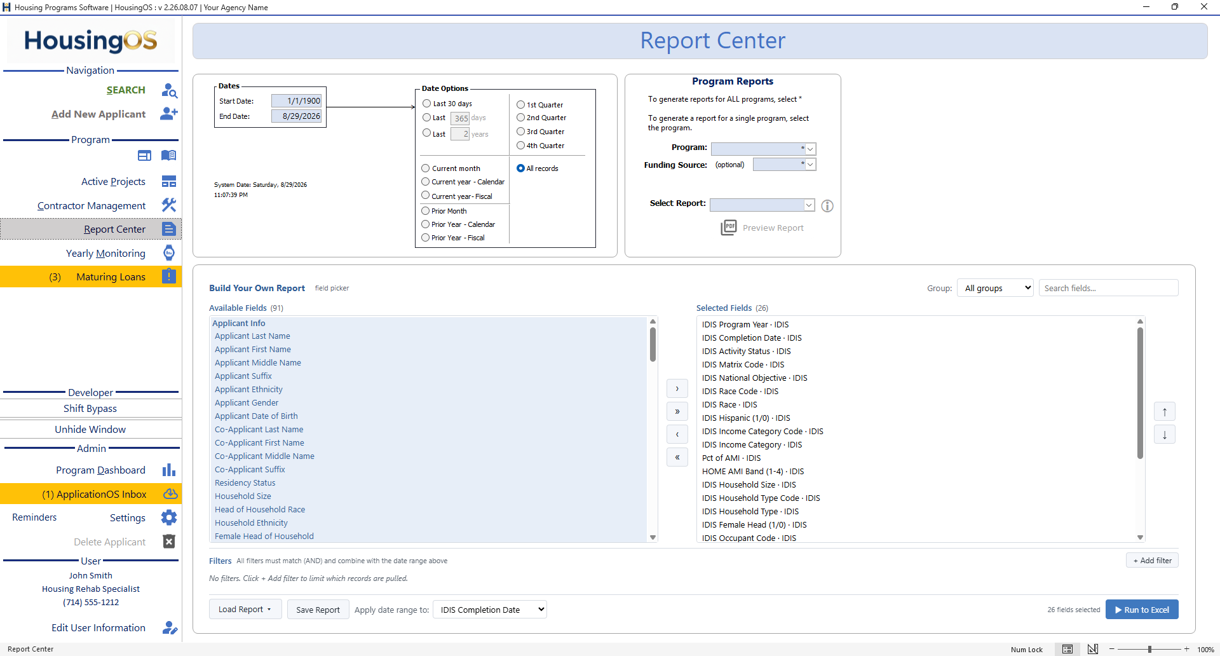The width and height of the screenshot is (1220, 656).
Task: Open Shift Bypass developer item
Action: (91, 409)
